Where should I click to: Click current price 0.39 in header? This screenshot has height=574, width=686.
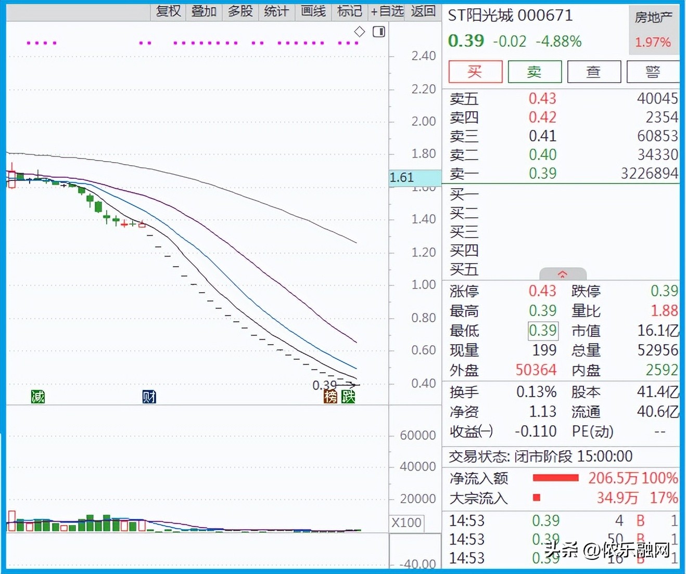pos(466,41)
